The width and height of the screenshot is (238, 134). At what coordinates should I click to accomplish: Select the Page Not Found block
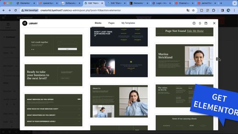184,32
